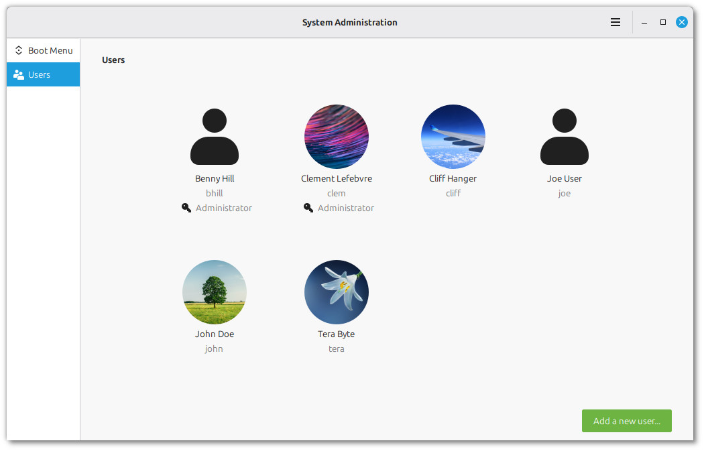
Task: Switch to the Boot Menu section
Action: pyautogui.click(x=50, y=50)
